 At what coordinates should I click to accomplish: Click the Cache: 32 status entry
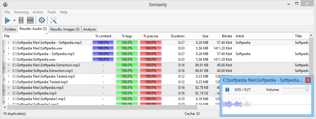192,114
